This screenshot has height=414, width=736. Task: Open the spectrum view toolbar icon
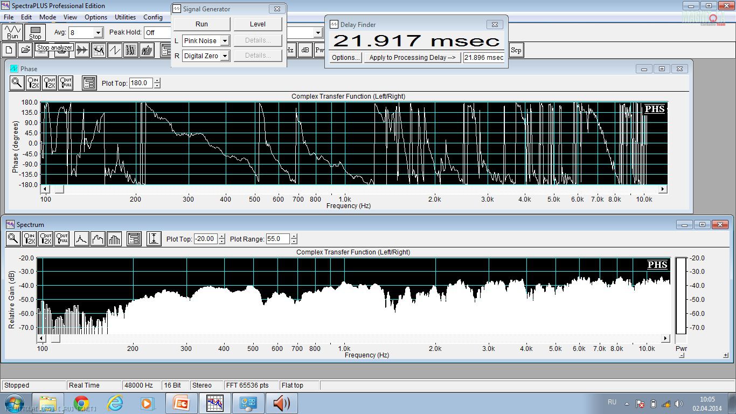[x=99, y=51]
